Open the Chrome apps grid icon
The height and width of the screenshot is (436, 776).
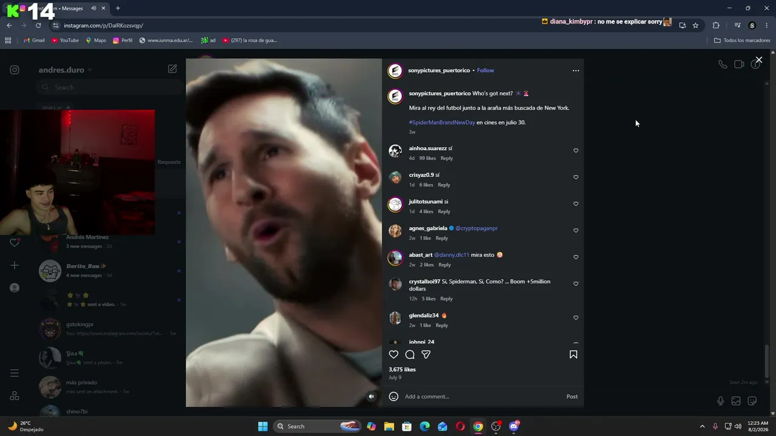click(8, 41)
